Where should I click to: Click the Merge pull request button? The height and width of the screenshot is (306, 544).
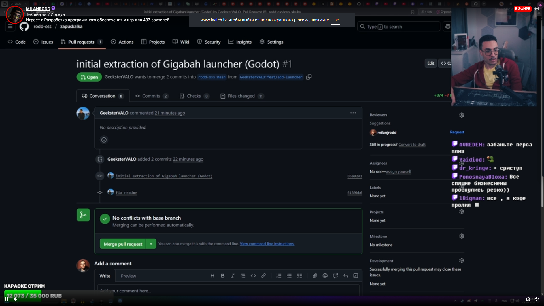click(x=123, y=244)
